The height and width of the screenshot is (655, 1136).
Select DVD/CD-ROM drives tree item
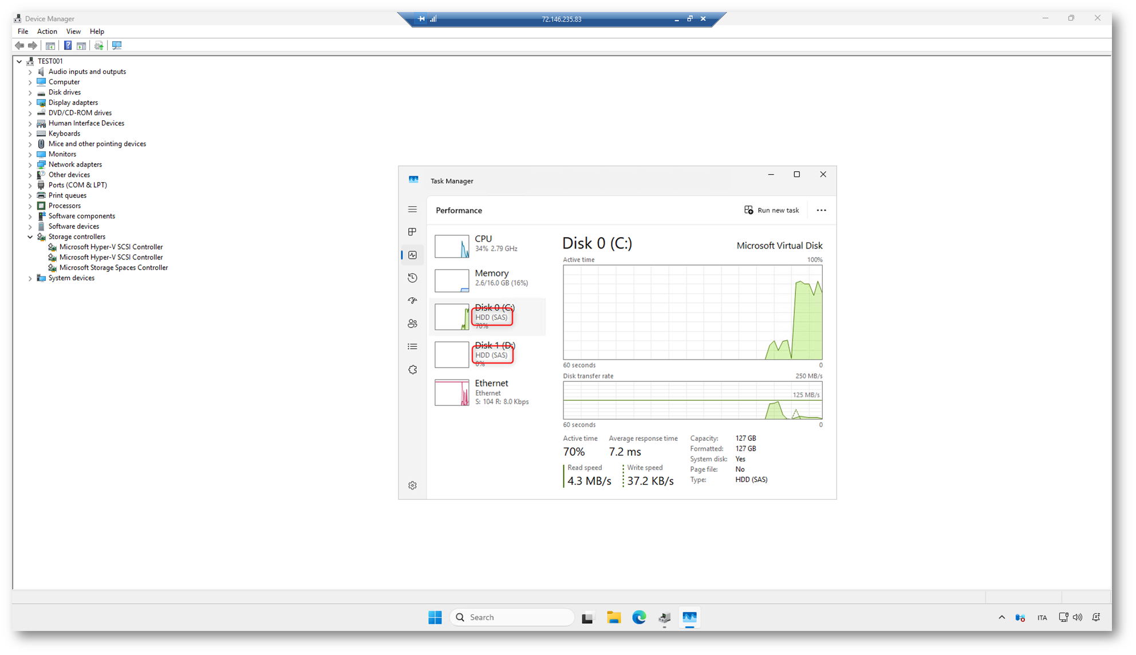(x=80, y=113)
